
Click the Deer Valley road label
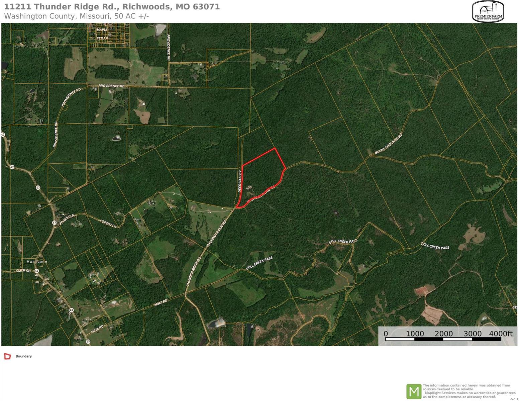coord(240,181)
